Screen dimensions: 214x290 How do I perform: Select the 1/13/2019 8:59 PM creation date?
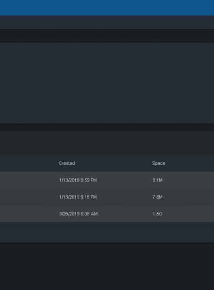(78, 180)
